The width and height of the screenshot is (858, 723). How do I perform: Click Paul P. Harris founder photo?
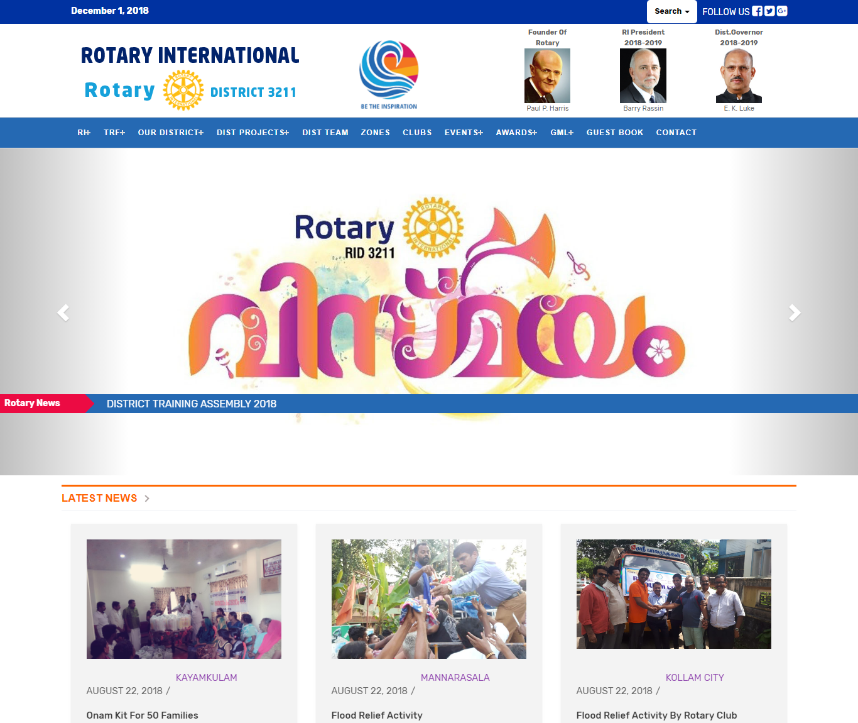(547, 76)
